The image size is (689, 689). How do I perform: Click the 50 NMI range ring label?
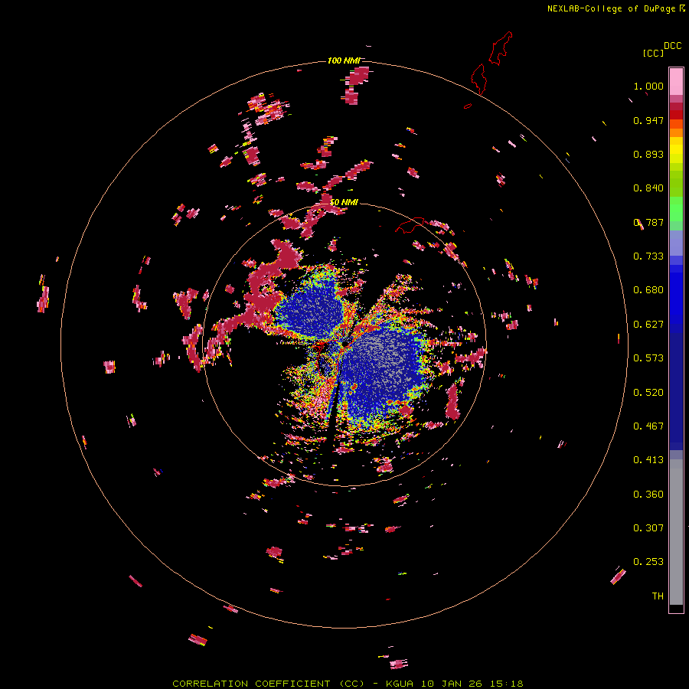pyautogui.click(x=344, y=202)
